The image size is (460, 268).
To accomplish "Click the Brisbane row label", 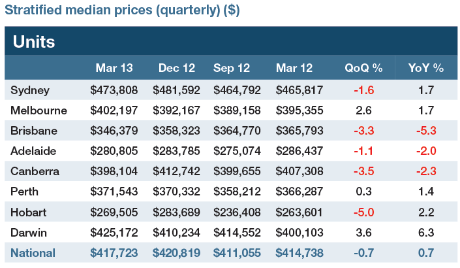I will pyautogui.click(x=34, y=130).
